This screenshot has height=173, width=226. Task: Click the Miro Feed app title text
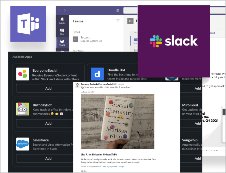click(x=190, y=105)
